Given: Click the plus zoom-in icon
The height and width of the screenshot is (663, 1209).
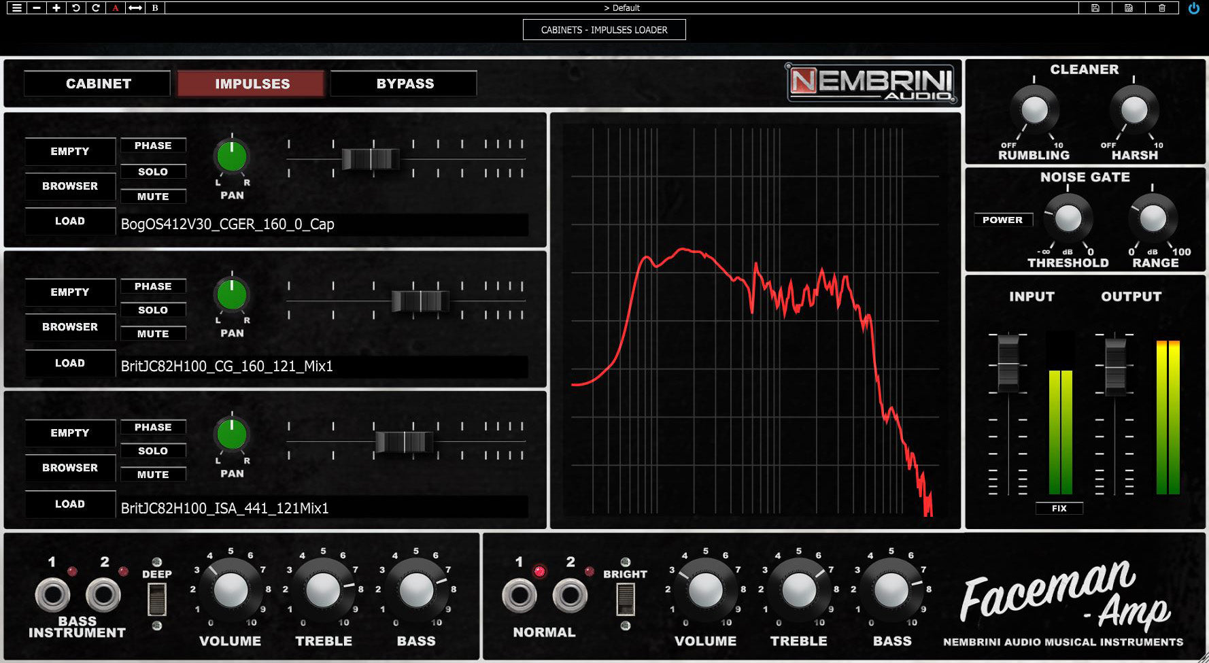Looking at the screenshot, I should click(x=56, y=8).
